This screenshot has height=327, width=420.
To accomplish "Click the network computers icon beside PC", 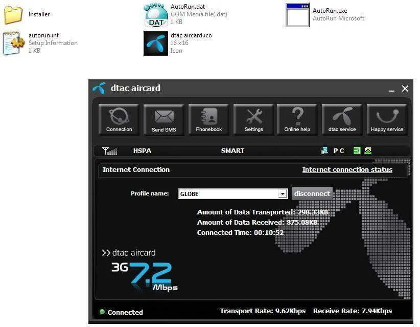I will 324,151.
